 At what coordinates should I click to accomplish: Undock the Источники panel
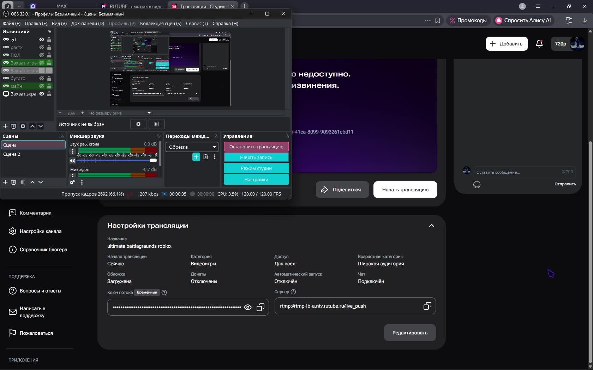coord(50,31)
